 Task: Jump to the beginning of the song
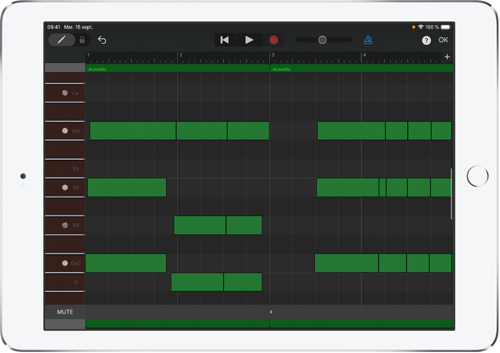(224, 40)
